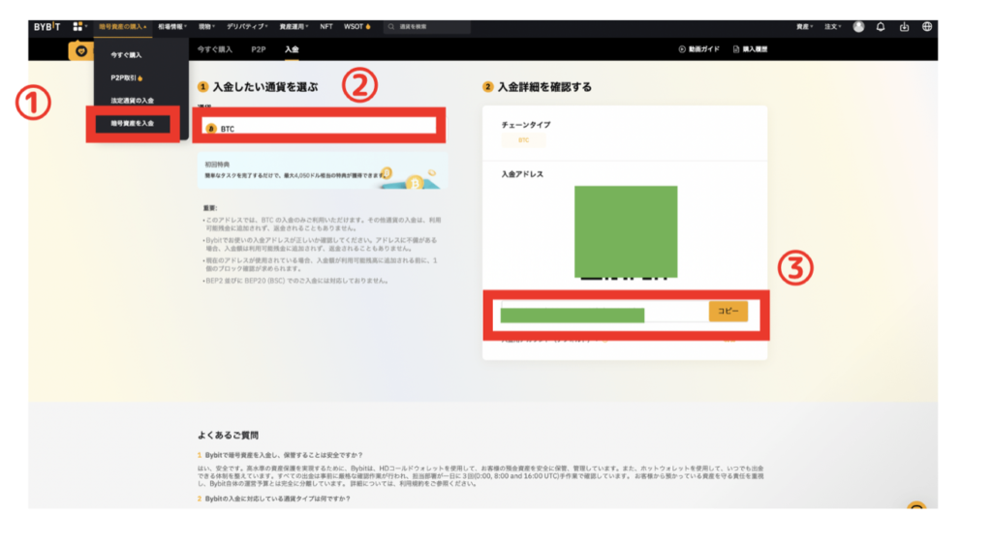992x545 pixels.
Task: Open the notifications bell icon
Action: coord(881,27)
